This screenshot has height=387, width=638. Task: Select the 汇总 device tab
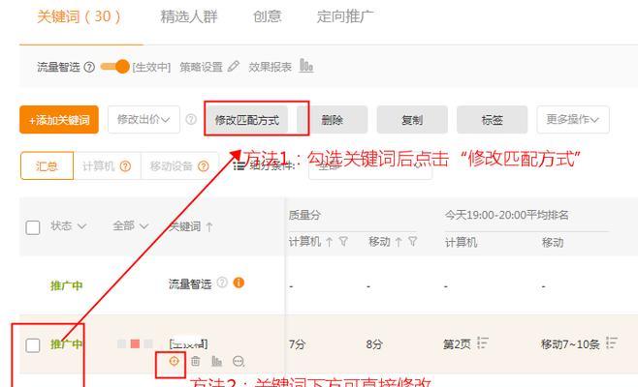47,165
